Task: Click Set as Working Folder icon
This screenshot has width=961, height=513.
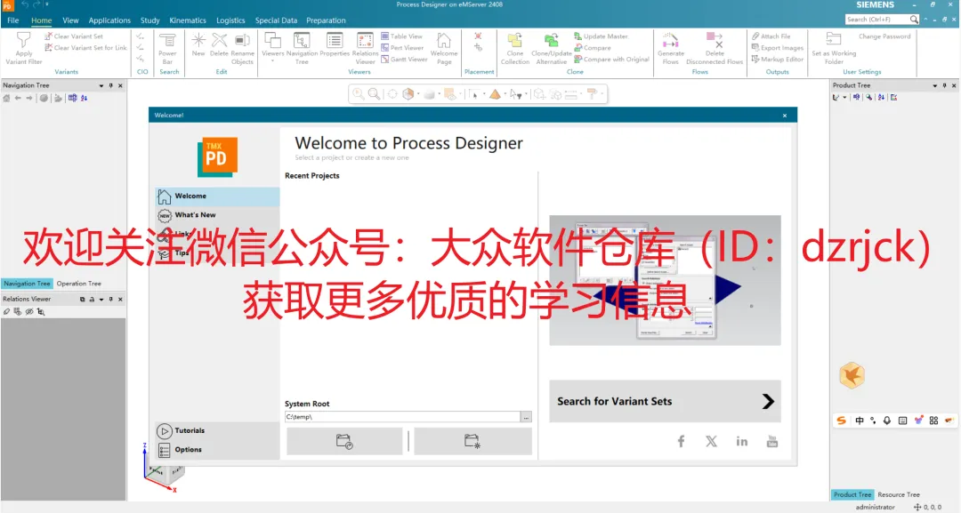Action: pyautogui.click(x=834, y=40)
